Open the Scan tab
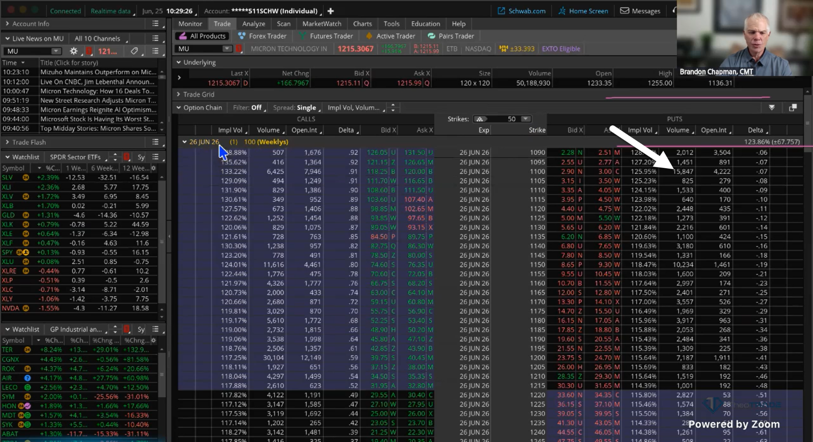Screen dimensions: 813x442 click(x=283, y=24)
